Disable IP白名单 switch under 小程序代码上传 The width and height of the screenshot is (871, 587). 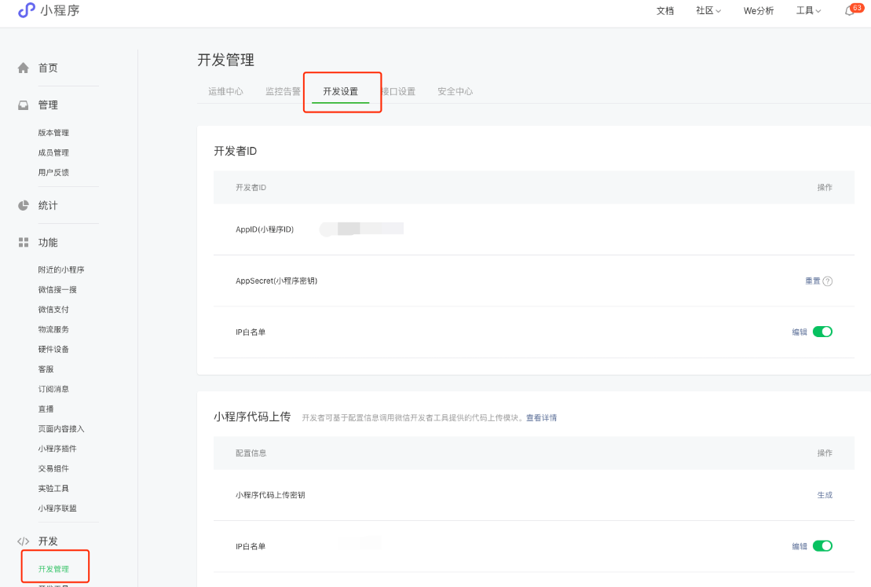(822, 546)
